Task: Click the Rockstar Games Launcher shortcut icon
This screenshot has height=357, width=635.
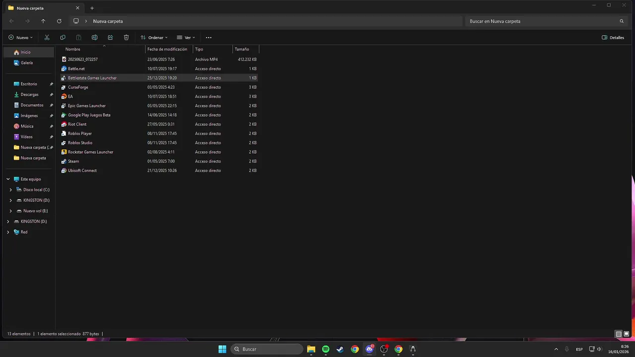Action: [64, 152]
